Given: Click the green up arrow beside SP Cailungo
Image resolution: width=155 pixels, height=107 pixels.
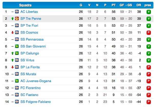Looking at the screenshot, I should click(x=13, y=53).
